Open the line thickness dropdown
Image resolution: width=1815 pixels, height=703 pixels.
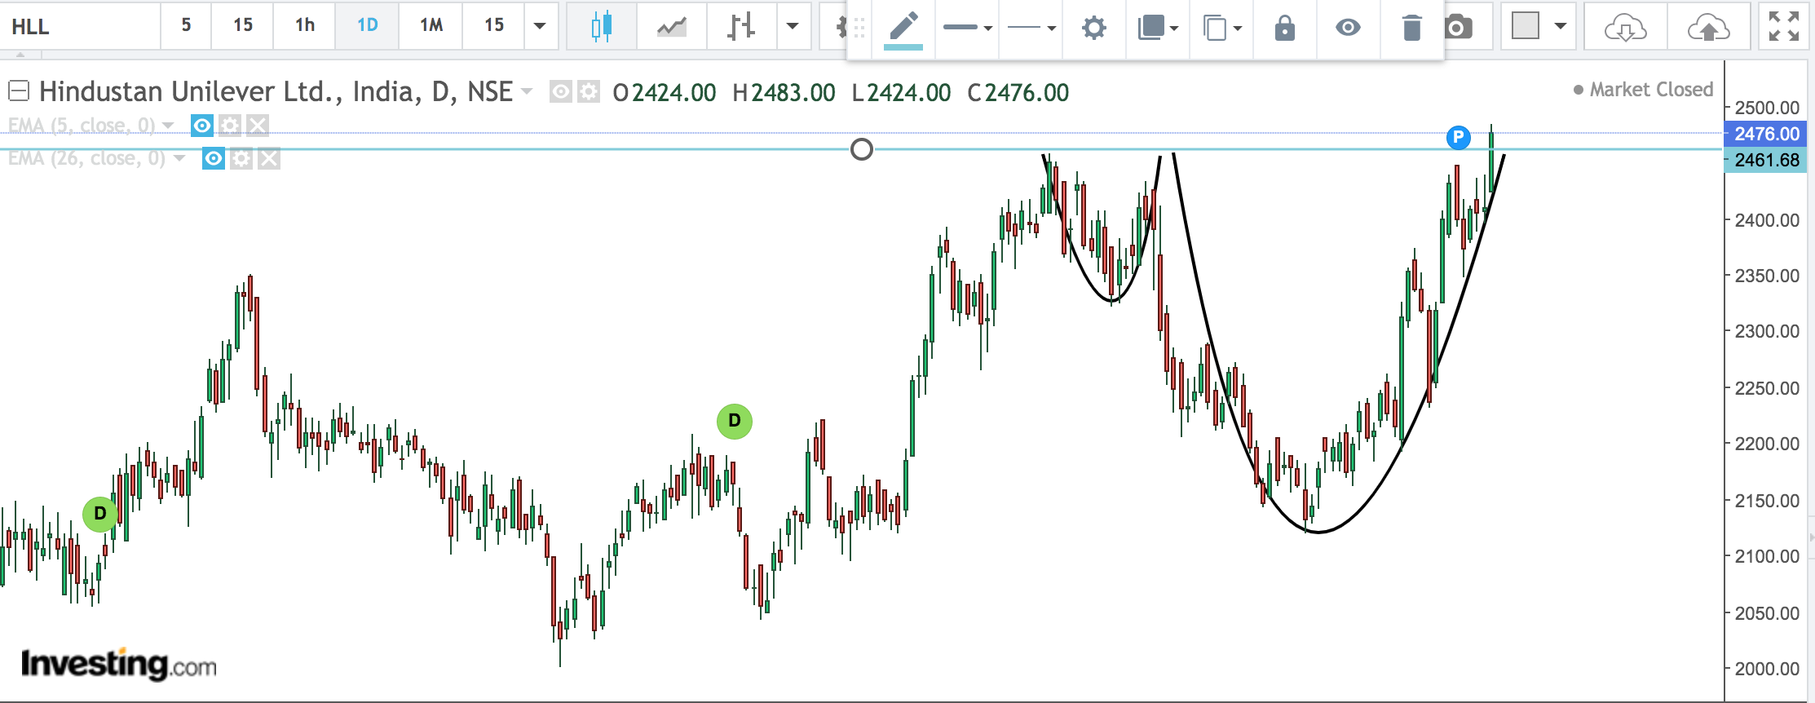[x=967, y=29]
